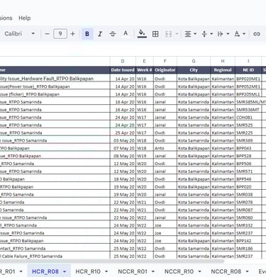Open NCCR_R10 tab options arrow
Viewport: 266px width, 277px height.
pyautogui.click(x=199, y=272)
